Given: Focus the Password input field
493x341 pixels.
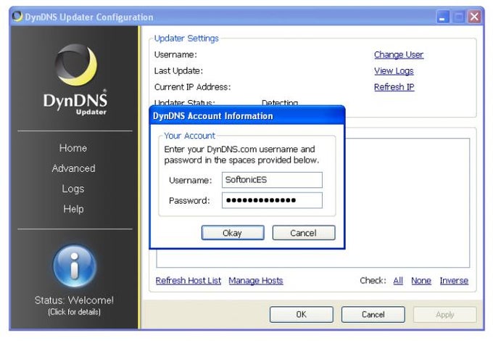Looking at the screenshot, I should click(x=272, y=200).
